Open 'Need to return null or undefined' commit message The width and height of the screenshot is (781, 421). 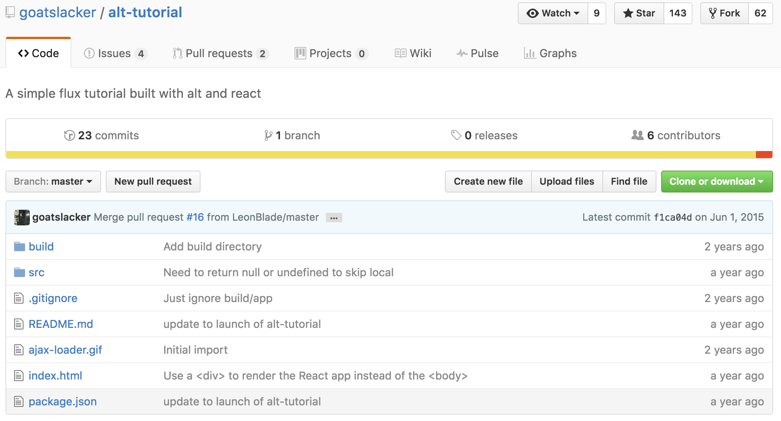(x=278, y=272)
